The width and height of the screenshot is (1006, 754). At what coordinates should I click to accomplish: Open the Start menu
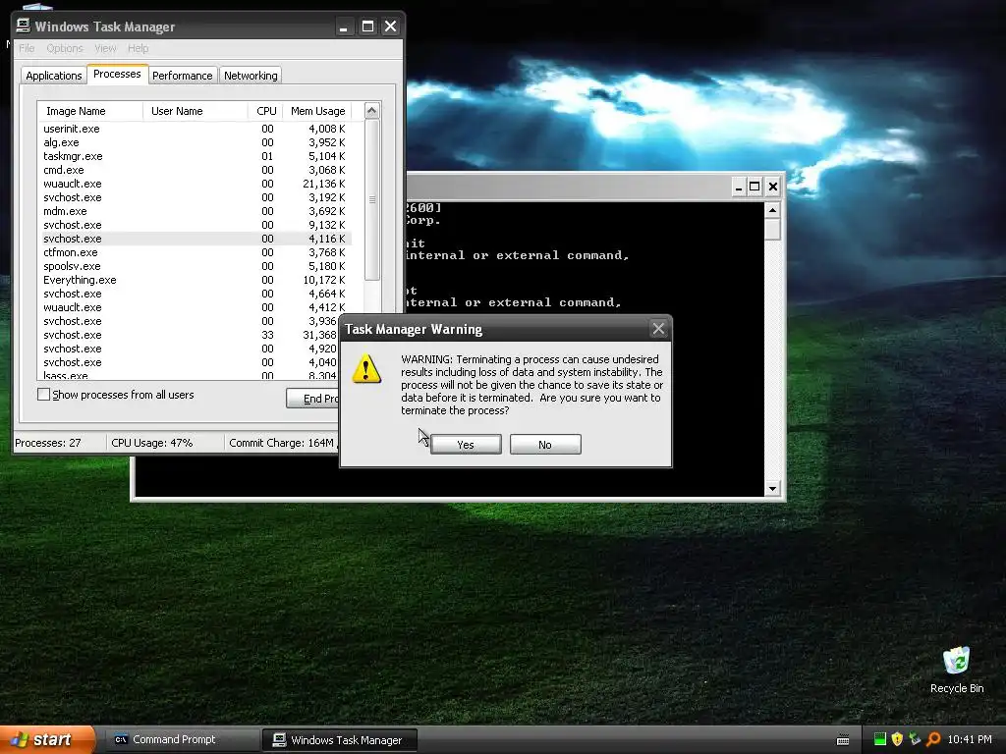(x=47, y=739)
